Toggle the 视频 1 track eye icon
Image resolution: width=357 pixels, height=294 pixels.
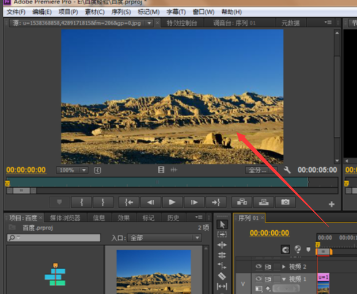pos(259,279)
